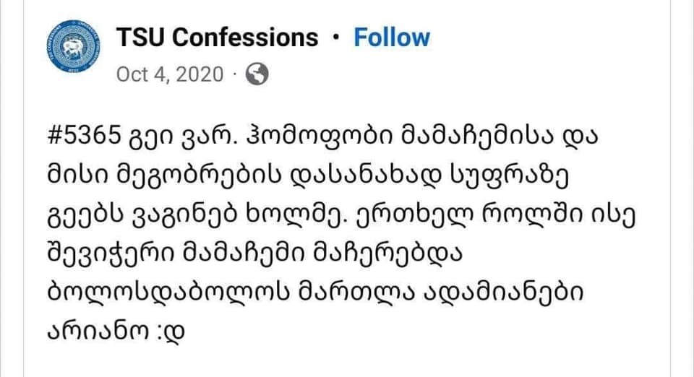Follow the TSU Confessions page

(391, 38)
